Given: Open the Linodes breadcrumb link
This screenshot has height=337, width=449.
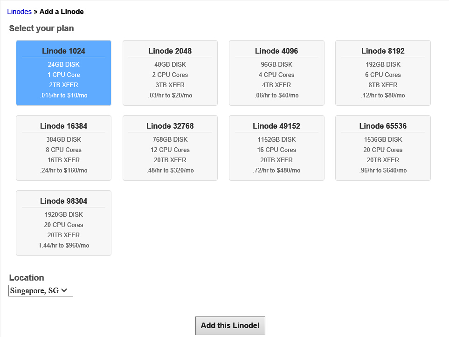Looking at the screenshot, I should [x=19, y=12].
